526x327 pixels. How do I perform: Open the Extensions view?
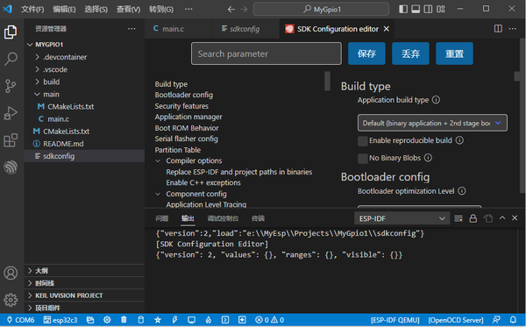click(x=11, y=140)
